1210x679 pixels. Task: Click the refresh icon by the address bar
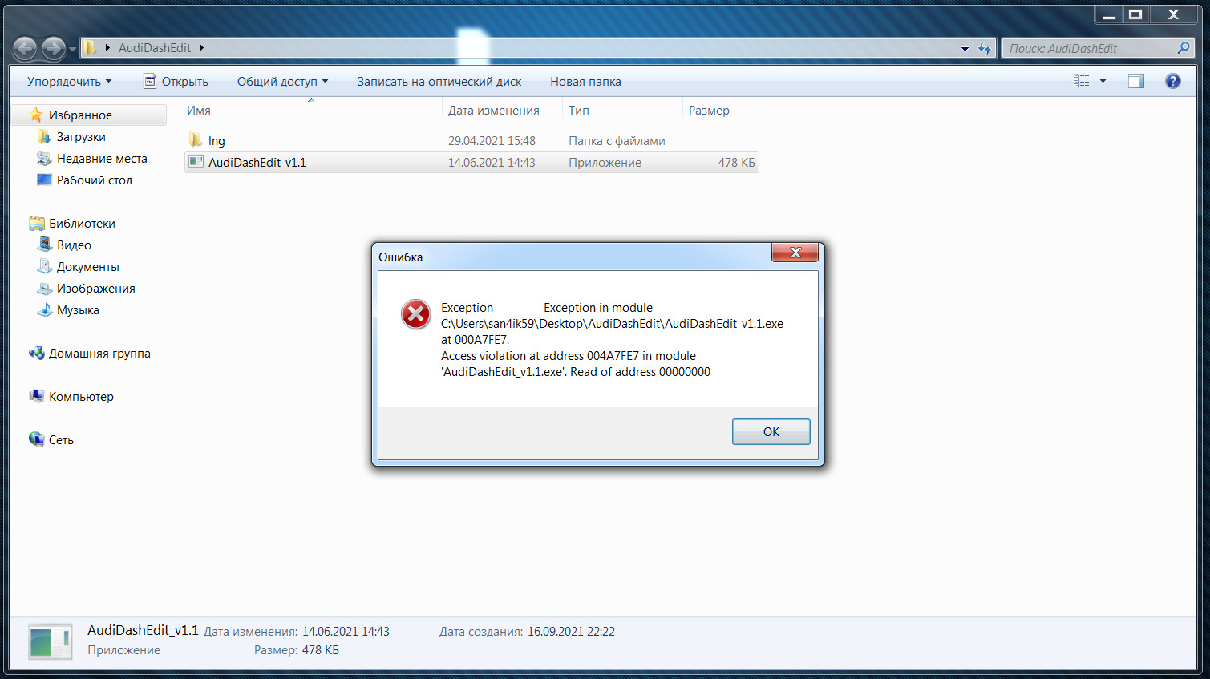[x=985, y=49]
